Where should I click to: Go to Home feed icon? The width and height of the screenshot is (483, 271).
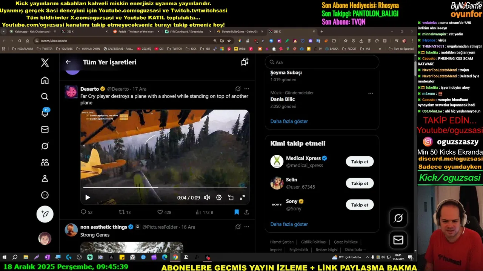[x=45, y=80]
